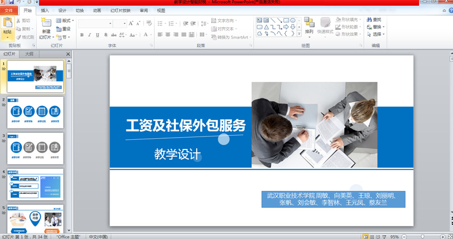Click the File (文件) button
Viewport: 453px width, 239px height.
pyautogui.click(x=9, y=11)
